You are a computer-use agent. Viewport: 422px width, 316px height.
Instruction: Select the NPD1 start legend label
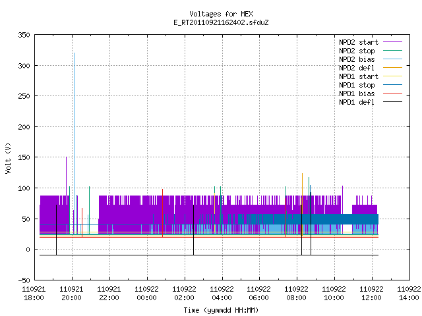(x=359, y=76)
